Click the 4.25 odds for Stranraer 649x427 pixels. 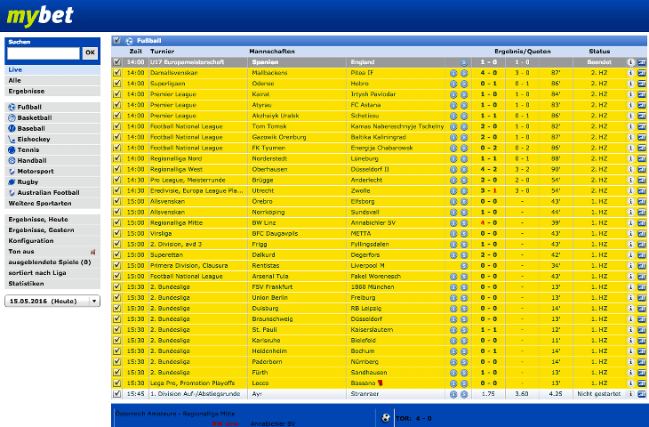pyautogui.click(x=556, y=394)
